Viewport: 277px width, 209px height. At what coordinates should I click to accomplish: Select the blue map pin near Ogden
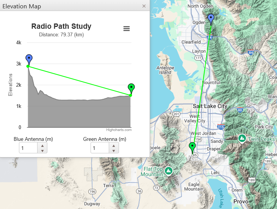[211, 18]
